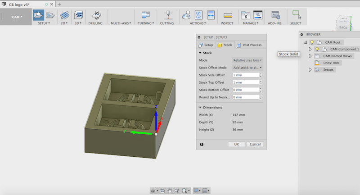Activate the Select tool icon
This screenshot has width=360, height=195.
coord(297,15)
